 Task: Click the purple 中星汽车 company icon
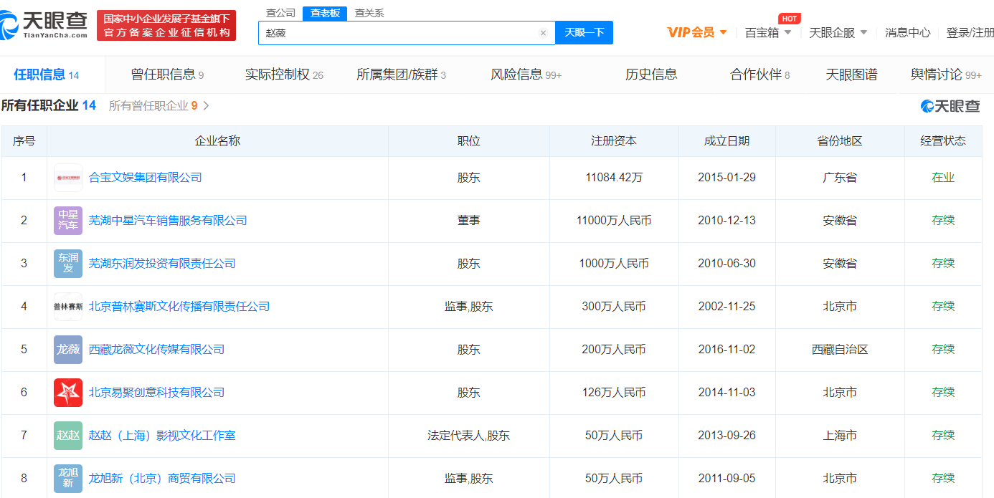coord(68,221)
